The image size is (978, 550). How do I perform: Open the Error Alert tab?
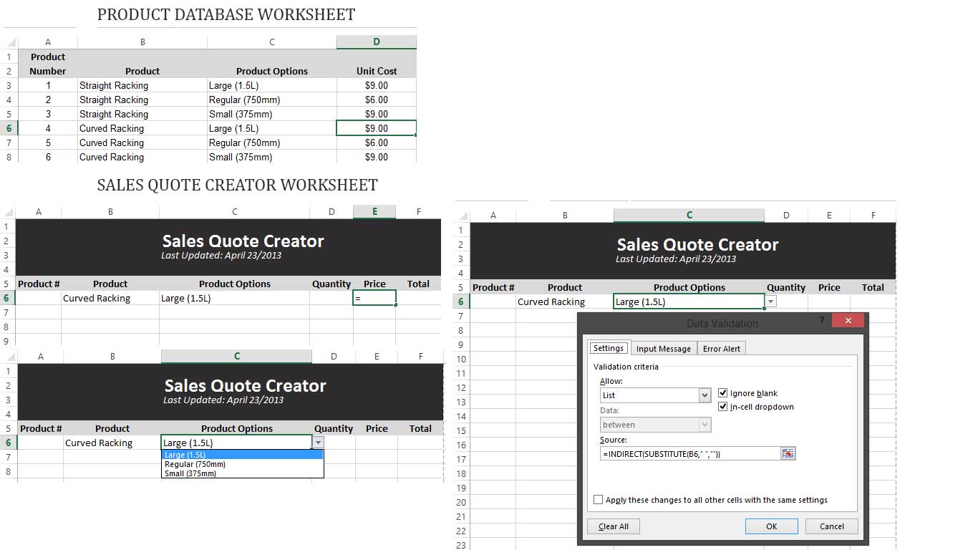[x=722, y=349]
